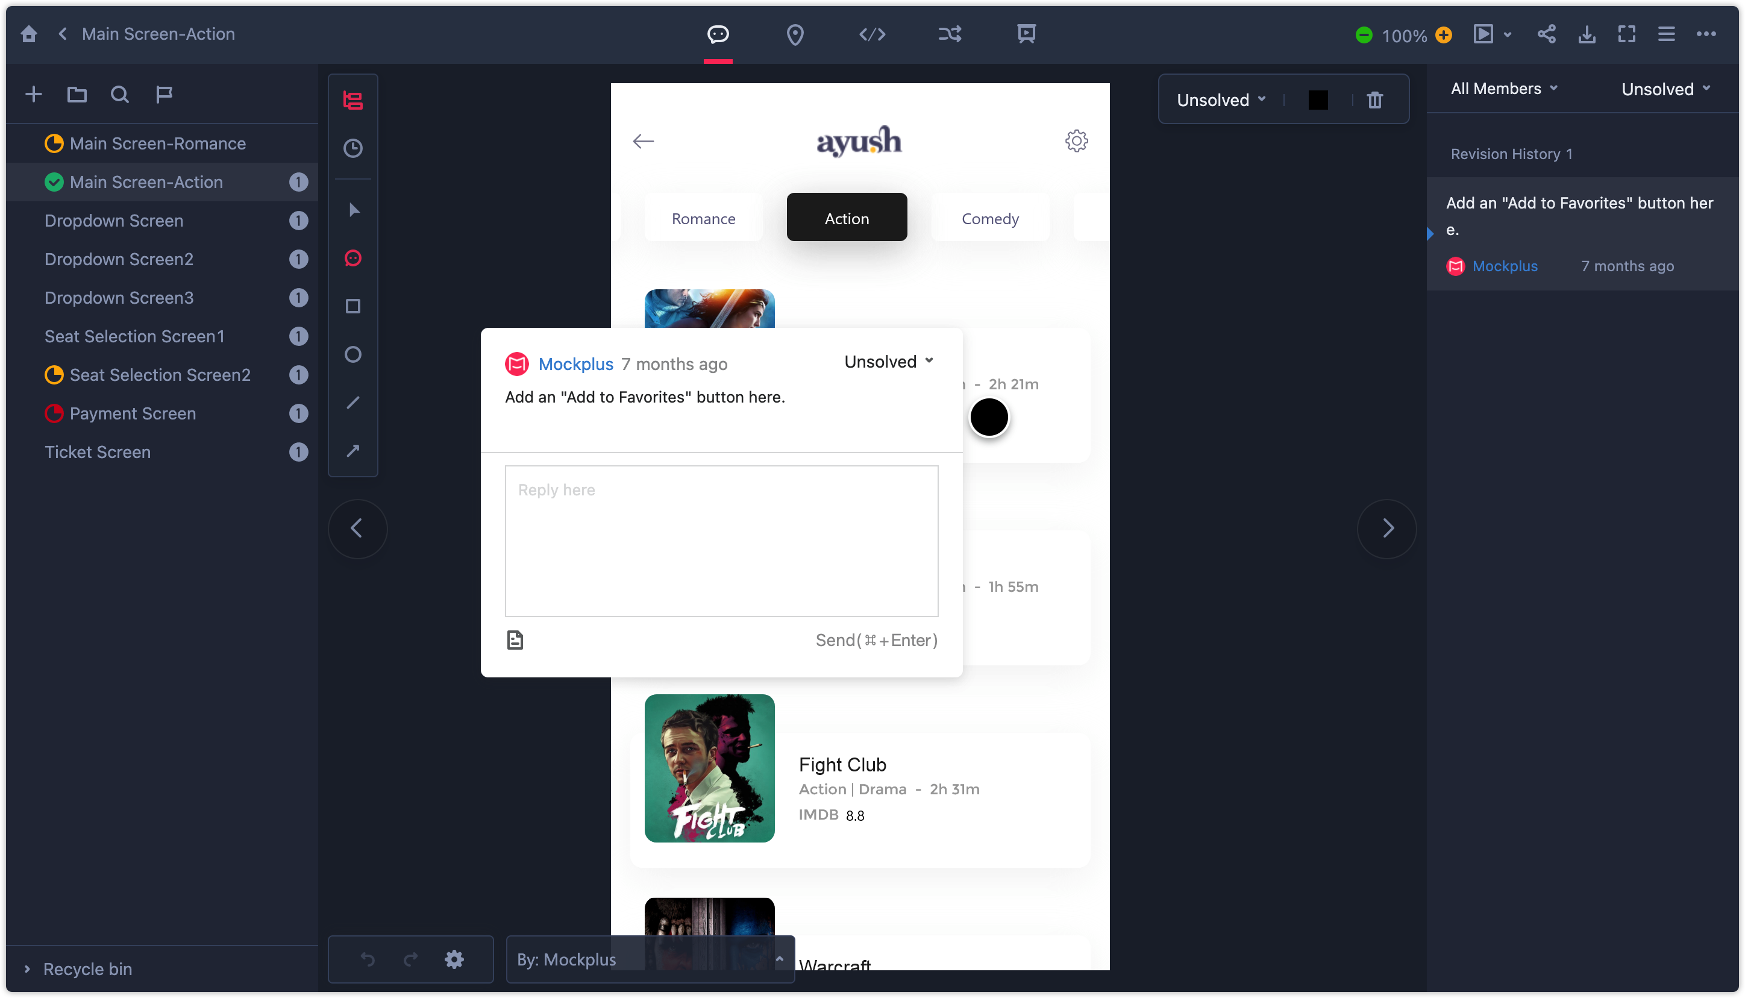Click the Action category tab in prototype
This screenshot has width=1745, height=998.
pos(846,218)
